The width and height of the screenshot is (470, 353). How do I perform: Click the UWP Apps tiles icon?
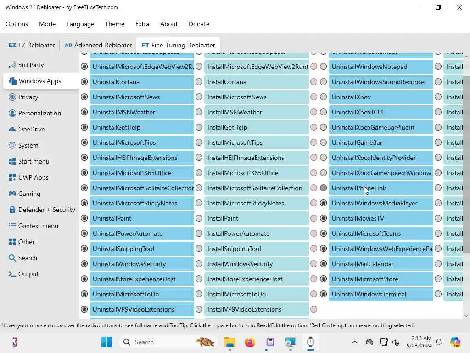tap(12, 177)
